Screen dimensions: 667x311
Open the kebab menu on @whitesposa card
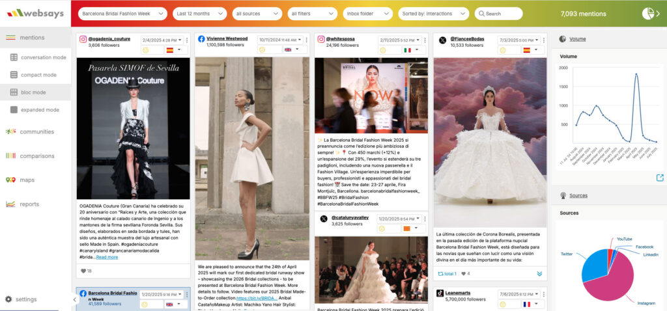pyautogui.click(x=425, y=40)
